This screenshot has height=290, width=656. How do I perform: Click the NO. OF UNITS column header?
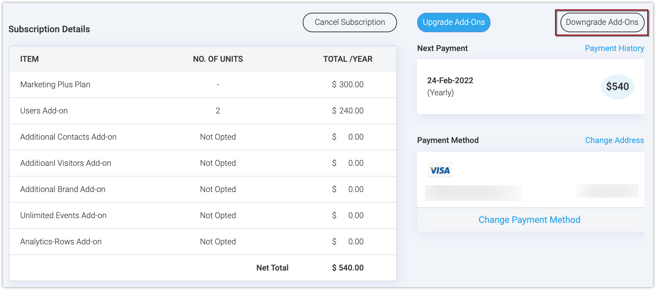coord(218,59)
